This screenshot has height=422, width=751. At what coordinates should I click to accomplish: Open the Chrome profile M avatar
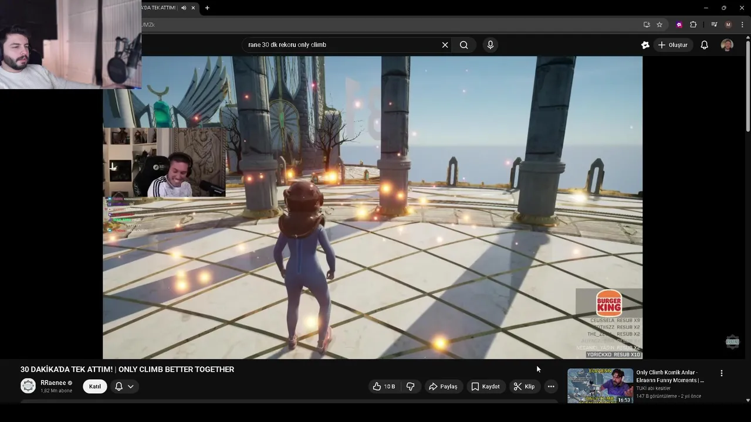point(728,25)
